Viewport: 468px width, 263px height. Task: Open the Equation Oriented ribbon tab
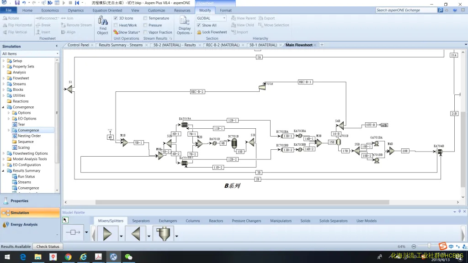coord(107,10)
